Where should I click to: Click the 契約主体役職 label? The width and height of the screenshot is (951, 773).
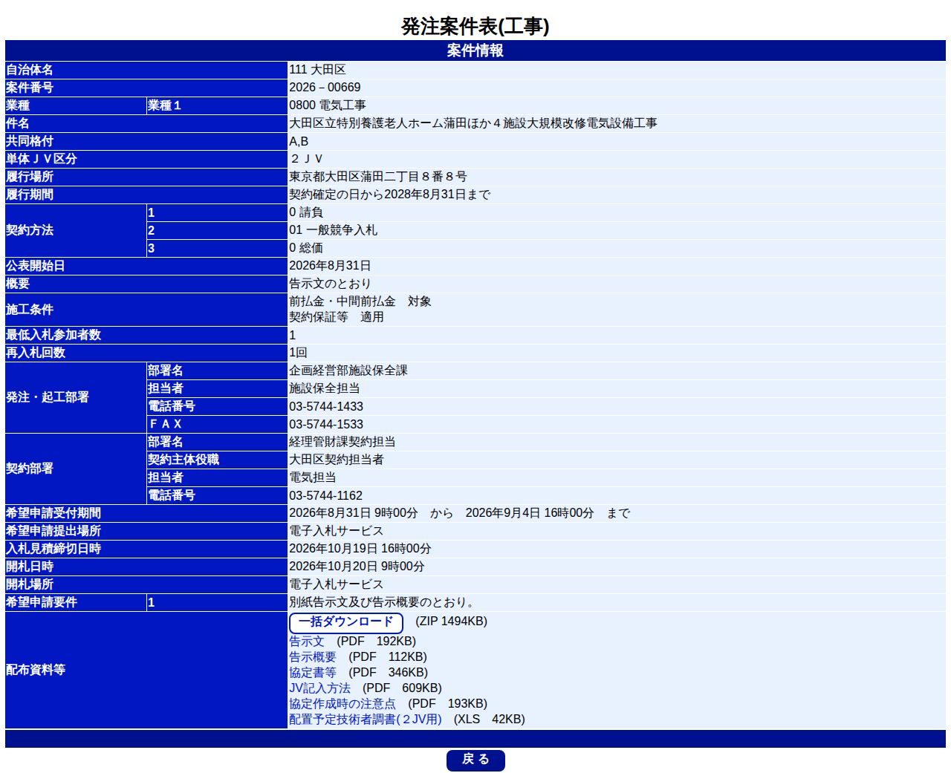(184, 460)
